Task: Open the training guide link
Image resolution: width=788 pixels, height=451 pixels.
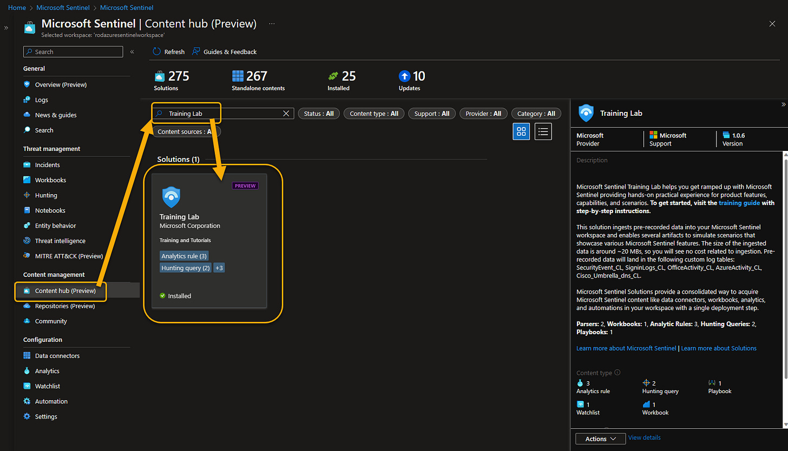Action: tap(739, 203)
